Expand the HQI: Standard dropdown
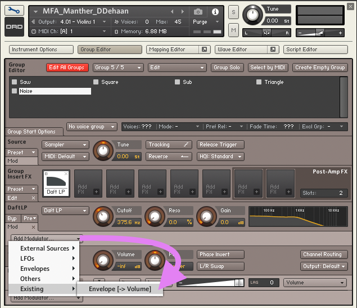 220,157
